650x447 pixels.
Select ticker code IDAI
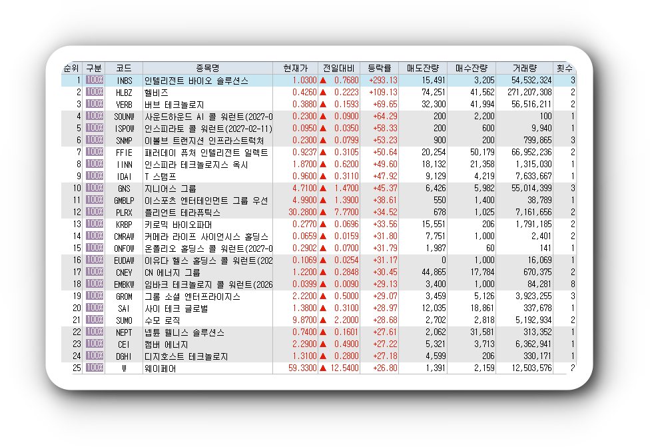tap(124, 177)
